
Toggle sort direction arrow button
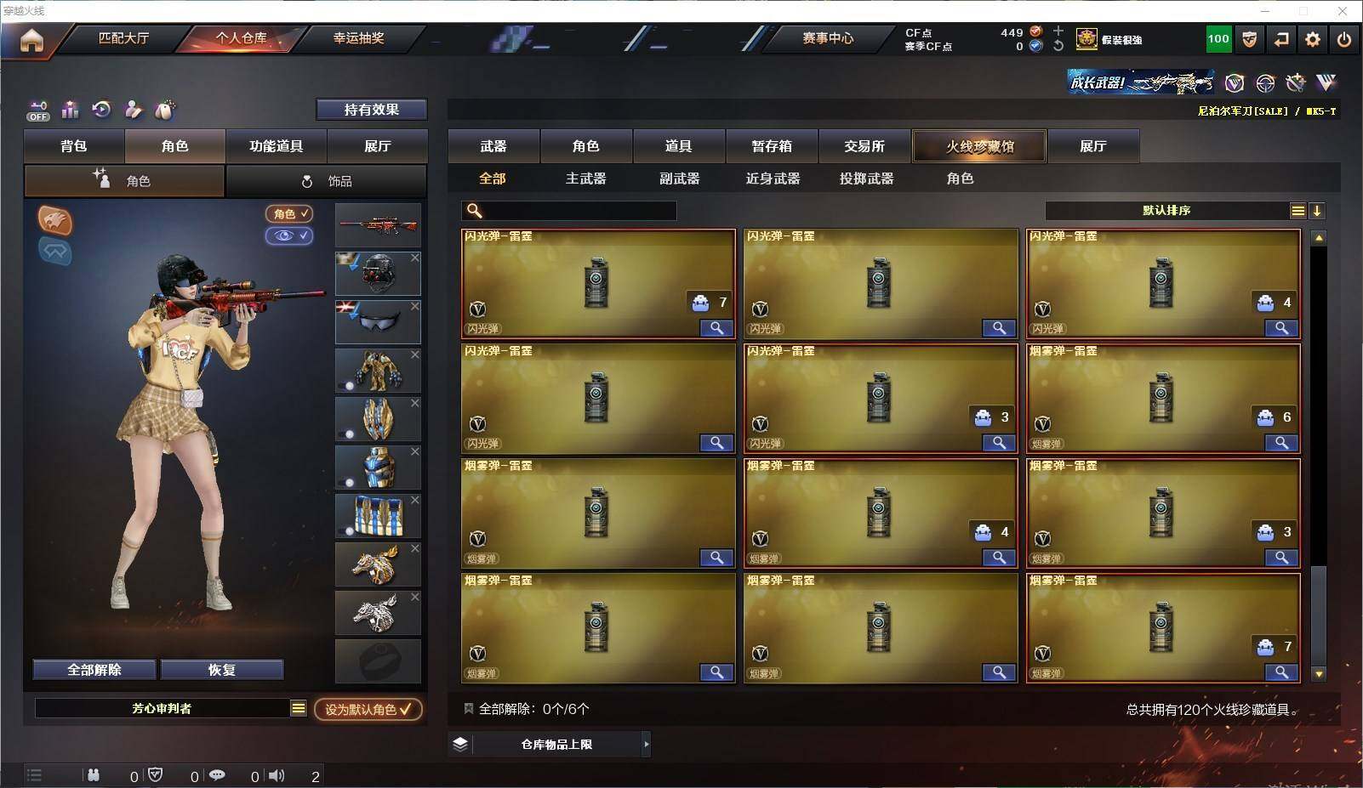pos(1316,211)
